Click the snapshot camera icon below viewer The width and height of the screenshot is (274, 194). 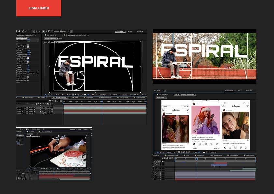point(93,95)
